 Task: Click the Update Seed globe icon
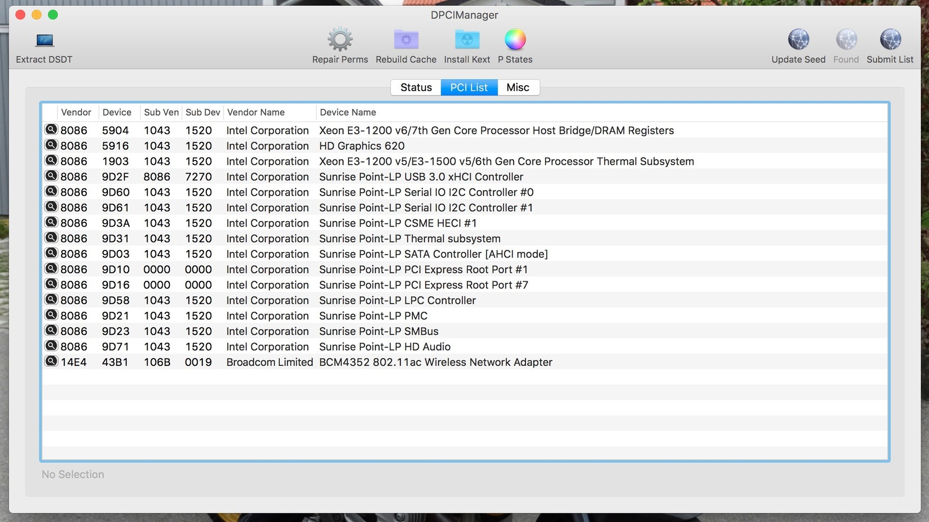[x=798, y=40]
